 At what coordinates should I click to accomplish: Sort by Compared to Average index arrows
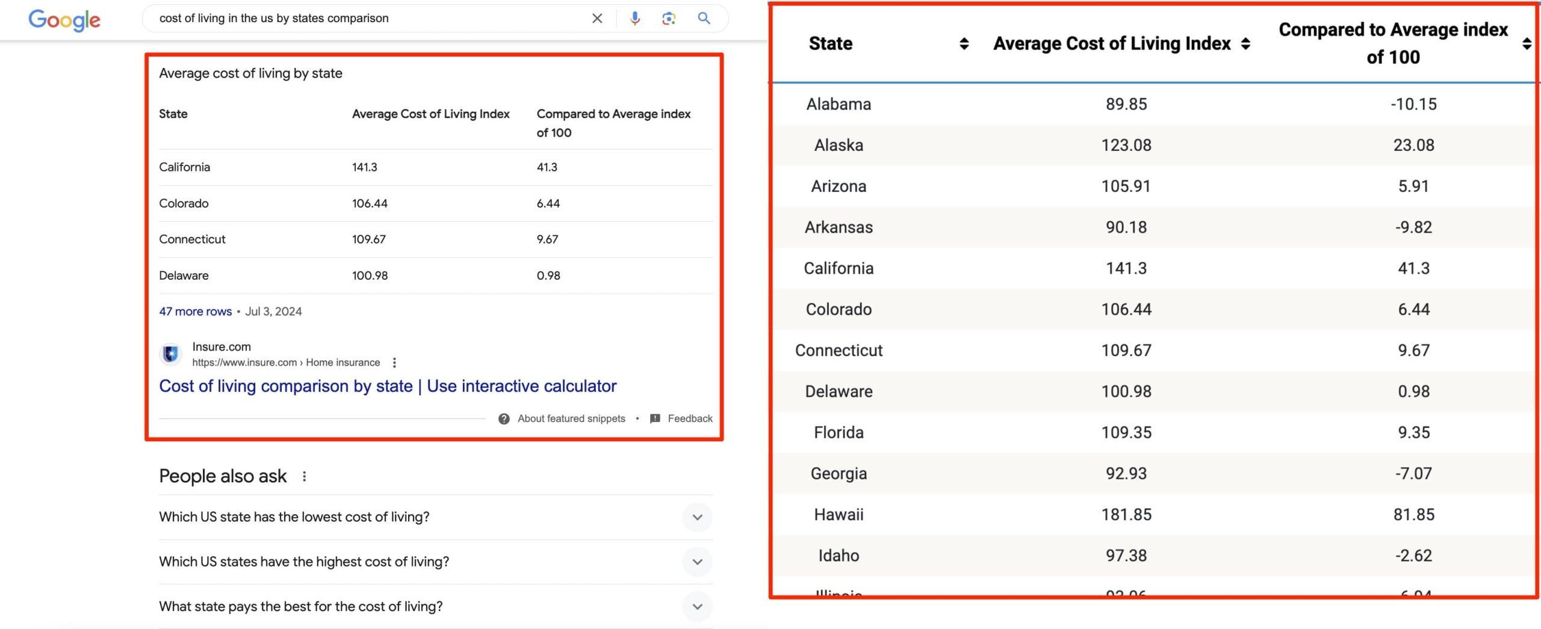[1527, 43]
